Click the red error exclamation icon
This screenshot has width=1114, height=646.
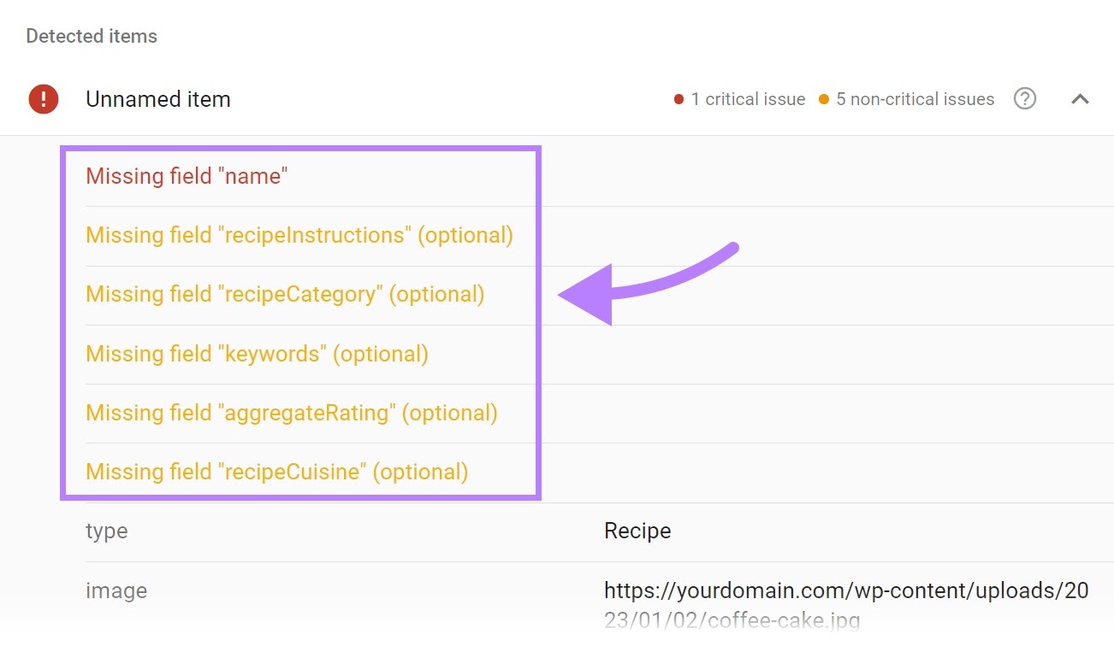(44, 99)
